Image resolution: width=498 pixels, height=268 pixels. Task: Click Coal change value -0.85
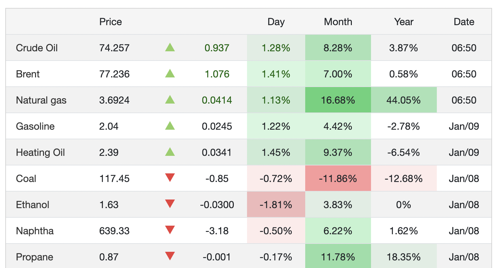[x=217, y=179]
